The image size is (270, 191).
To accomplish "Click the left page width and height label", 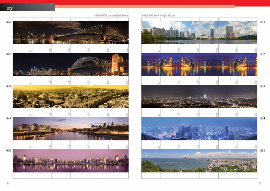I will (112, 16).
